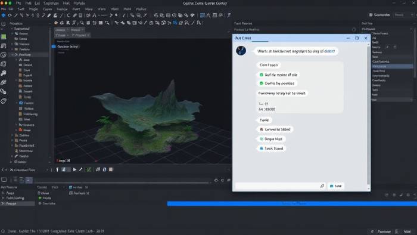
Task: Select the blue highlighted icon in second toolbar row
Action: 175,23
